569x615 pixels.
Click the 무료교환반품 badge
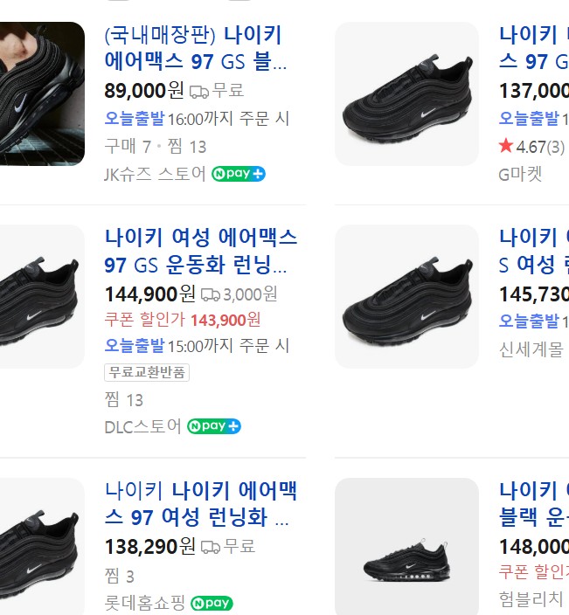click(147, 373)
